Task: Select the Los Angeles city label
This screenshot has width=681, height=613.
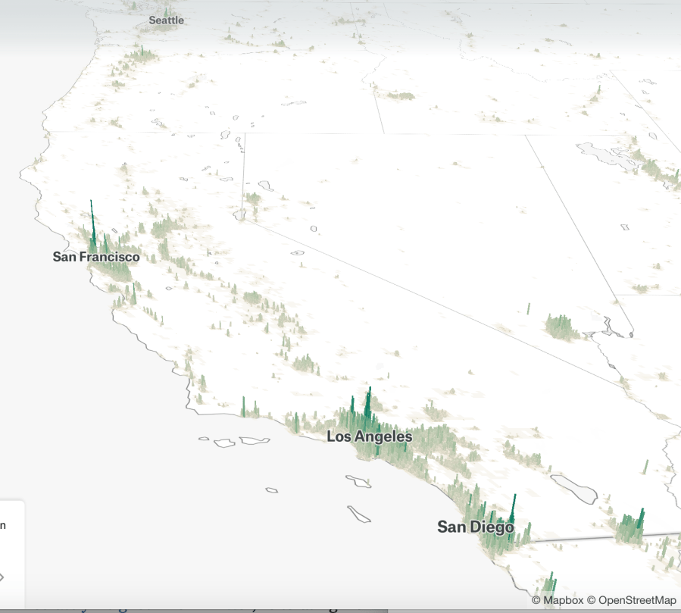Action: (369, 437)
